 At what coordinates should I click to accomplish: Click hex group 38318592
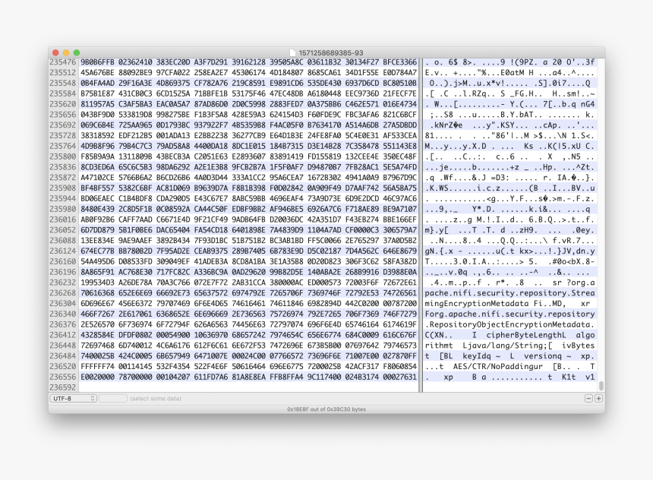point(97,135)
